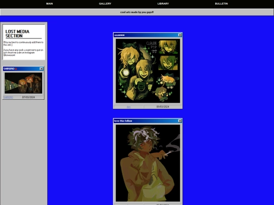Close the "aaawww" artwork window
Screen dimensions: 274x205
pos(180,35)
